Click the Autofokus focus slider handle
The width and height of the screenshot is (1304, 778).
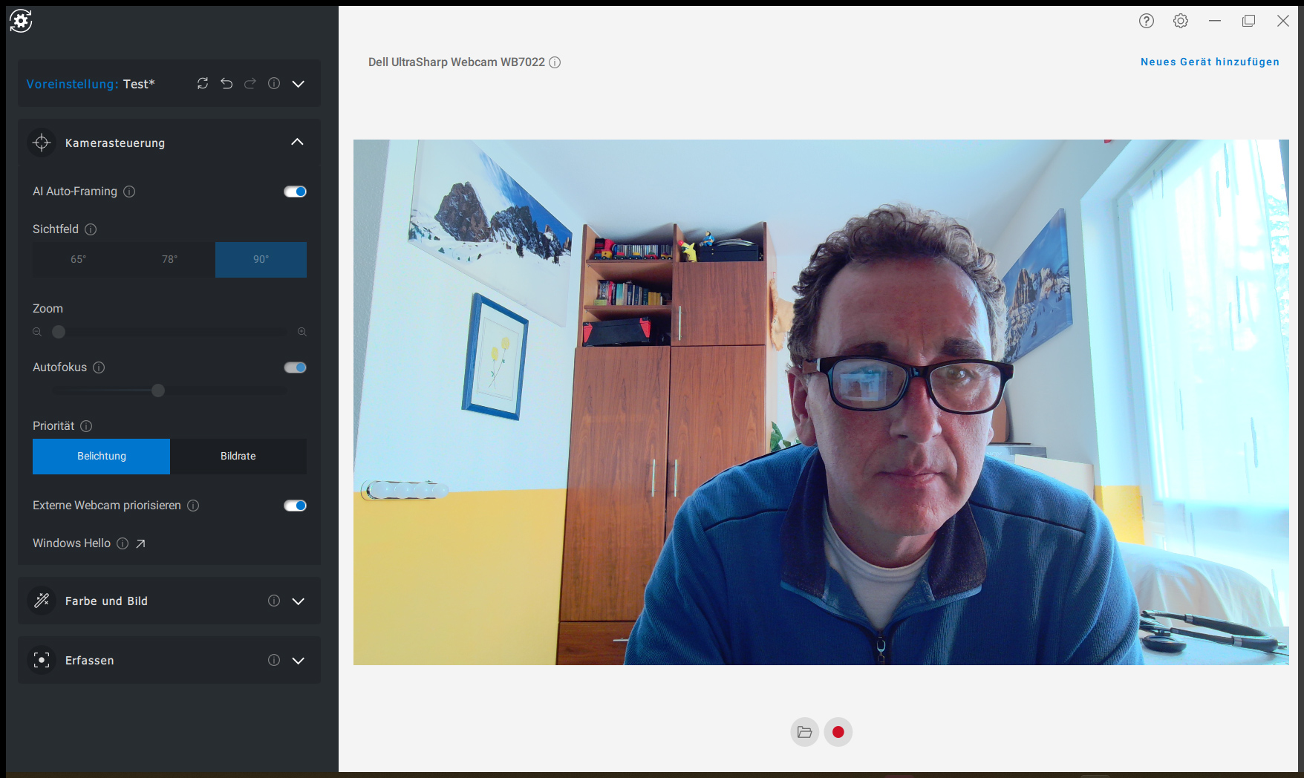coord(158,390)
